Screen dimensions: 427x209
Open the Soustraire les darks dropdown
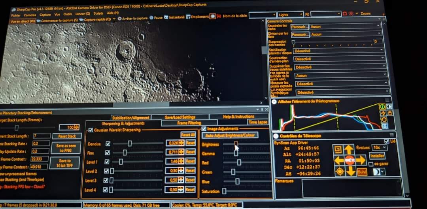pos(345,26)
